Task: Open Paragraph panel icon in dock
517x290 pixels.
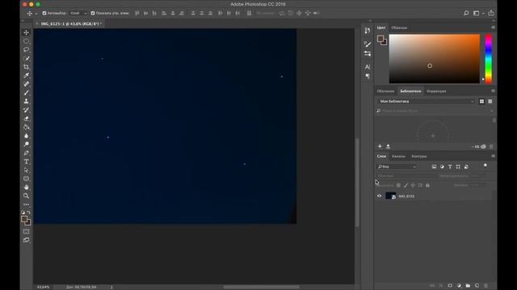Action: point(368,76)
